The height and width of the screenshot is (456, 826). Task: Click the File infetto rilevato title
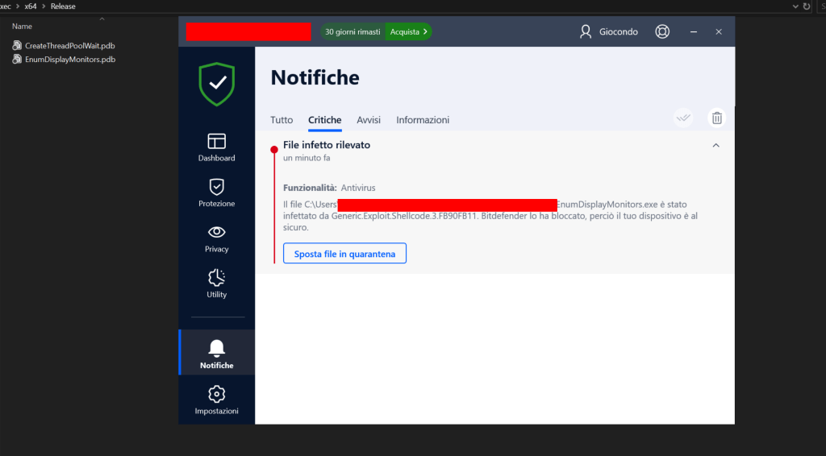point(327,145)
